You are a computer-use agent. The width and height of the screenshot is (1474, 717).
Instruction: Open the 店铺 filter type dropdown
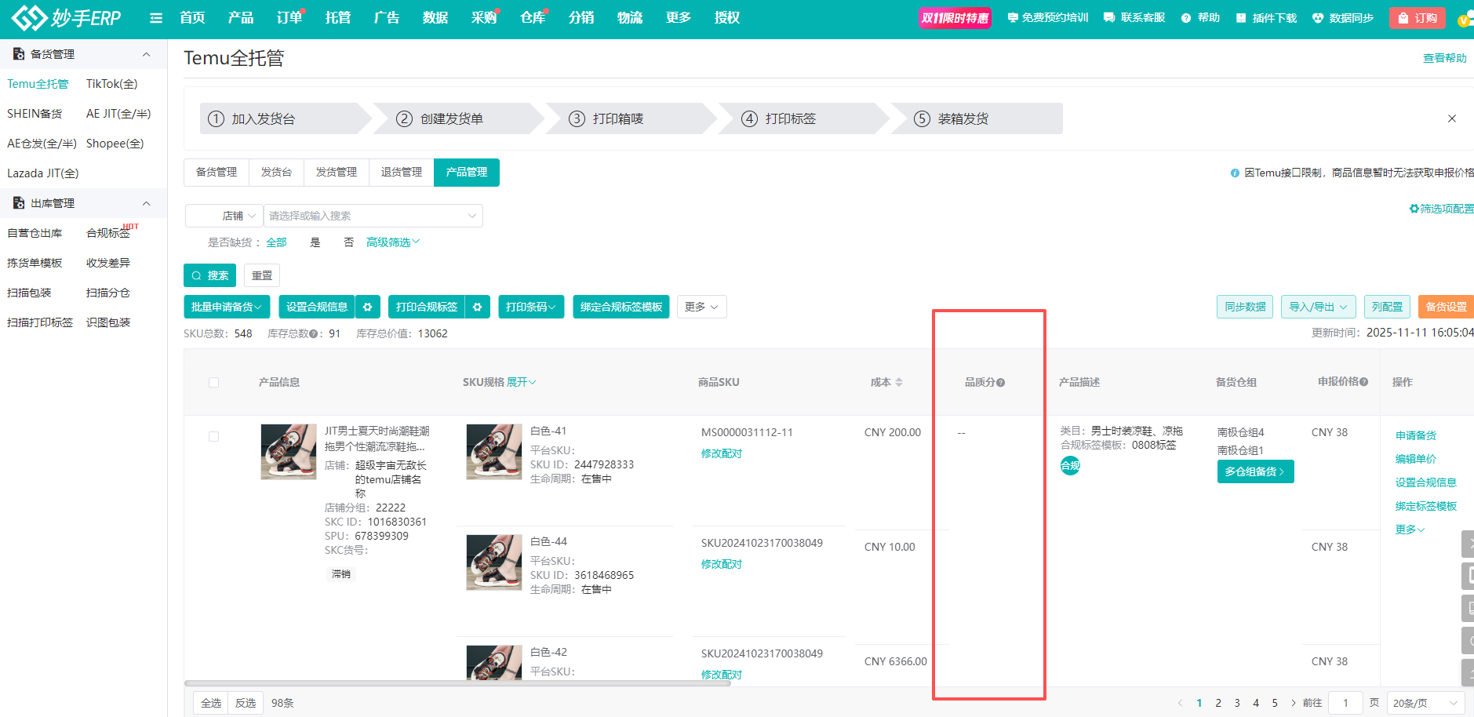(x=224, y=216)
